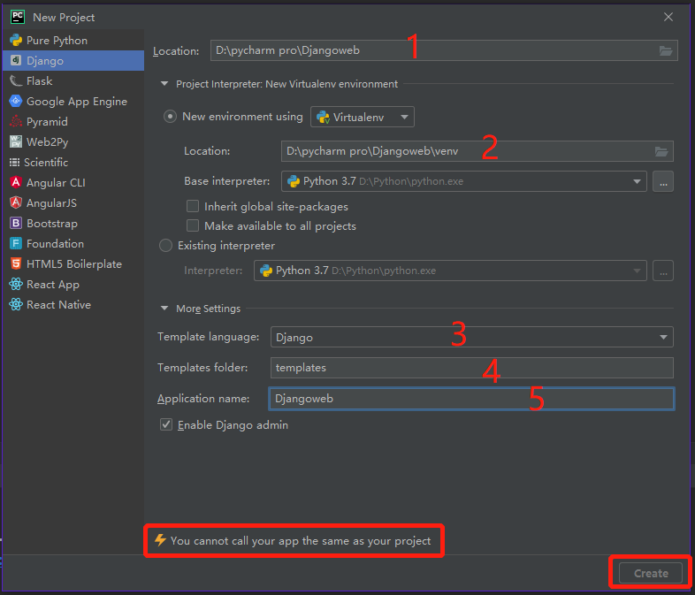Open Base interpreter dropdown
The image size is (695, 595).
[x=463, y=181]
